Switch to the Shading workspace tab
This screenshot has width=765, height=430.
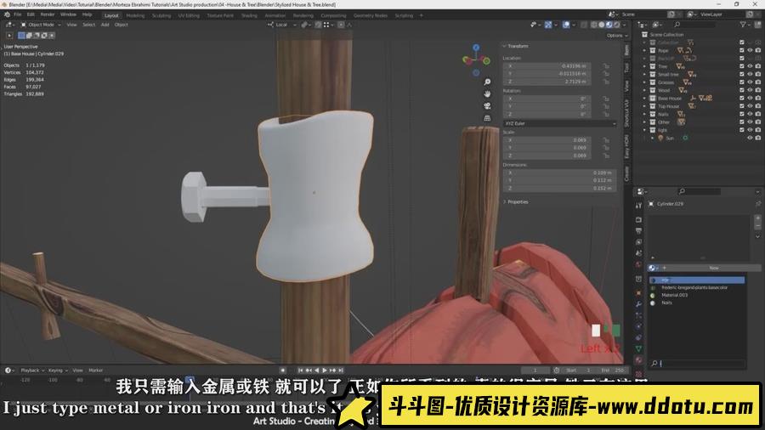point(249,15)
